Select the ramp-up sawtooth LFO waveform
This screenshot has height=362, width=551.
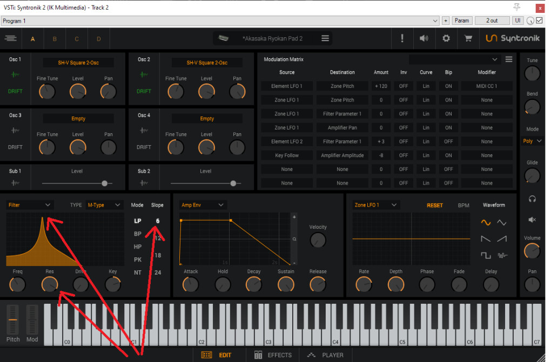tap(502, 239)
